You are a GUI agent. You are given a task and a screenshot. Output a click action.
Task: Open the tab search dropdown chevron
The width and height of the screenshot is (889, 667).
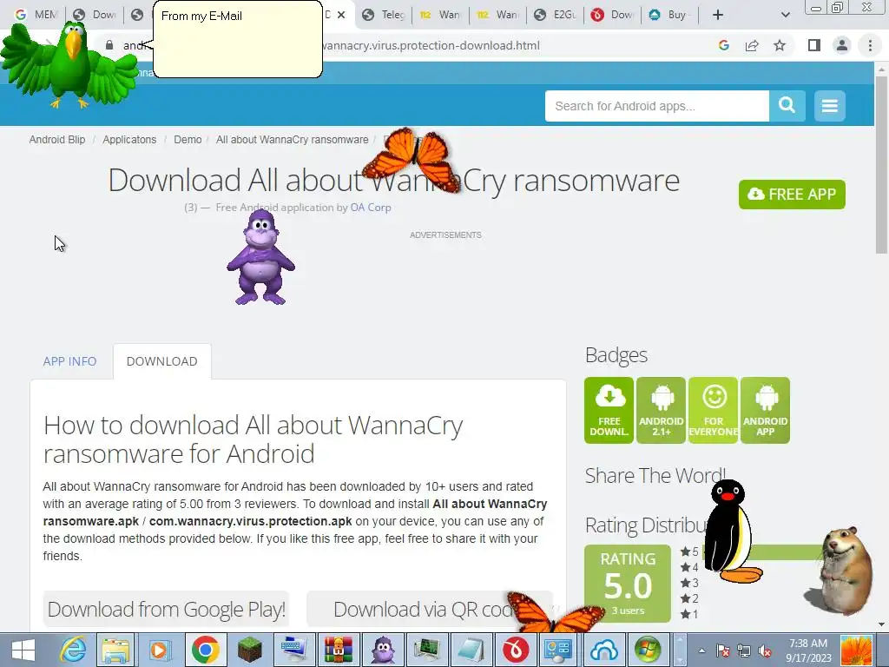785,15
